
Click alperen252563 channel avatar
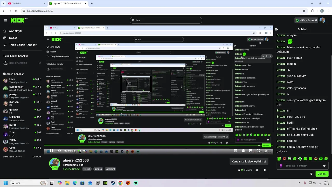(x=55, y=164)
